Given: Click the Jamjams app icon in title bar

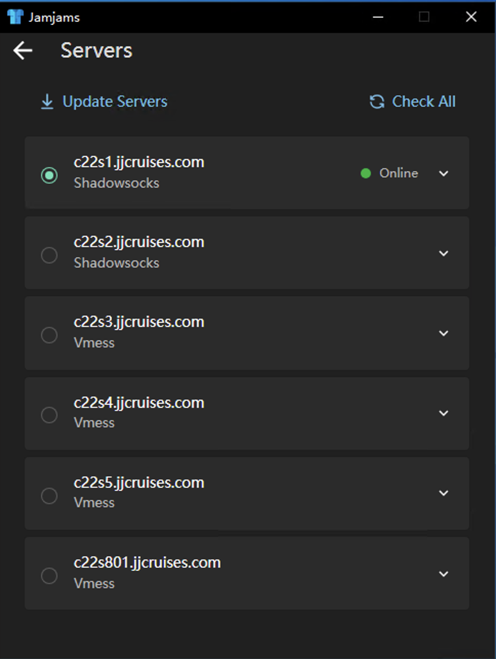Looking at the screenshot, I should click(x=15, y=17).
